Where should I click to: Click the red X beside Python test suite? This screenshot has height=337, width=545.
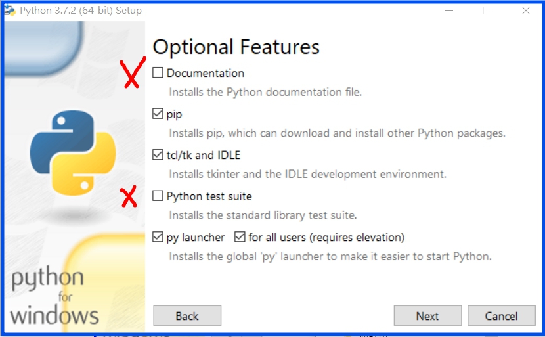click(x=129, y=197)
